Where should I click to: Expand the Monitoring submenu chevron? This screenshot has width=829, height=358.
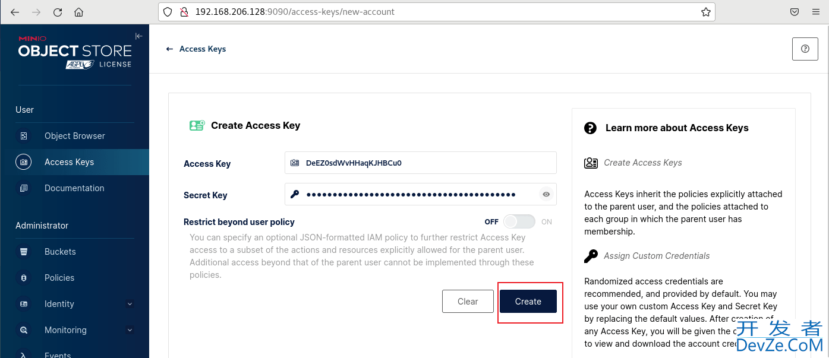[x=130, y=330]
